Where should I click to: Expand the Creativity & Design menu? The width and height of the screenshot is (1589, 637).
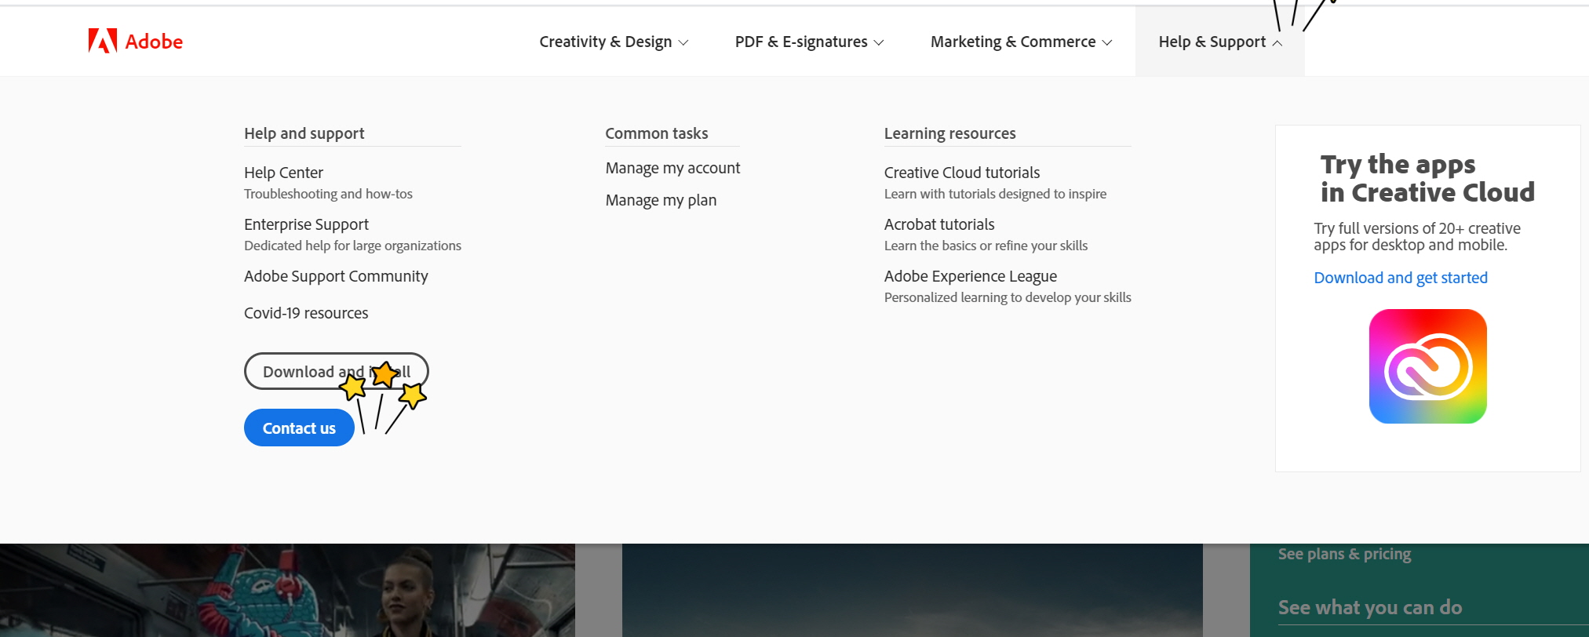tap(614, 42)
